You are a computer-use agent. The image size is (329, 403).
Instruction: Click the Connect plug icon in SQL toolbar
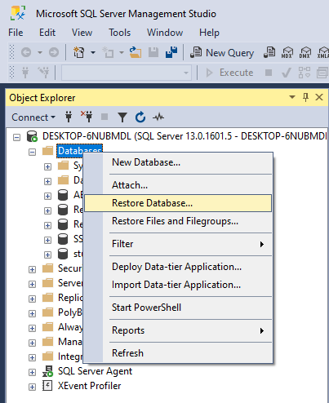25,73
